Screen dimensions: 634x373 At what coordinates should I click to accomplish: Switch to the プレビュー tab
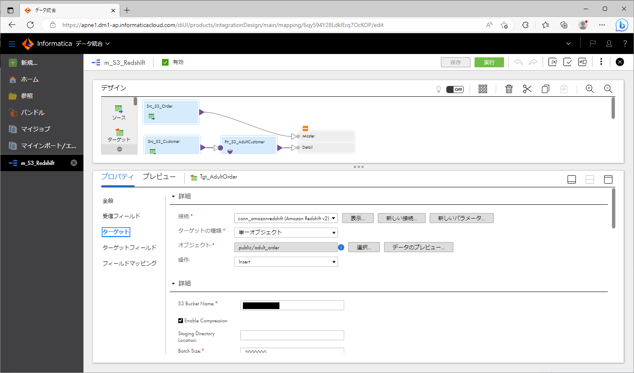[159, 176]
